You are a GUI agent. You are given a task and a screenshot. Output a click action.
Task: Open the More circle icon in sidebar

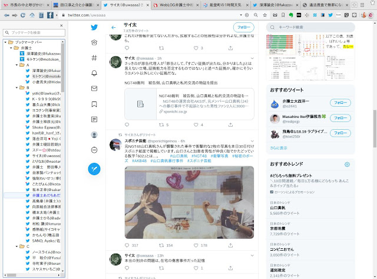tap(94, 150)
